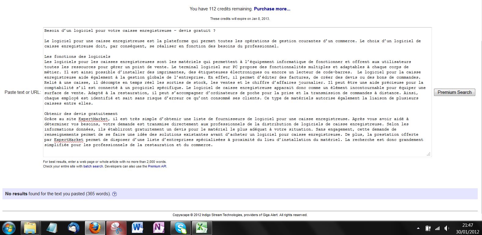This screenshot has width=482, height=235.
Task: Follow the Purchase more credits link
Action: [x=272, y=9]
